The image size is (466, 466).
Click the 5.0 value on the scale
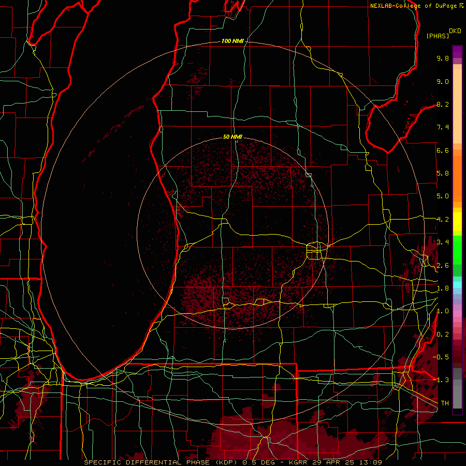coord(443,196)
